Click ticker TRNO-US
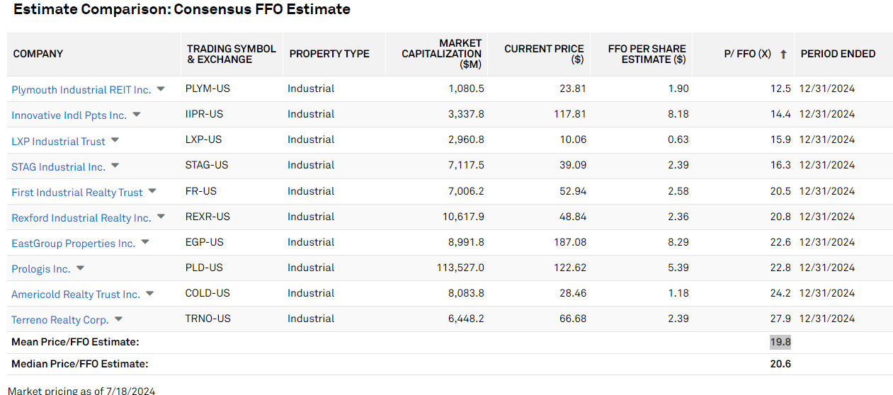Image resolution: width=893 pixels, height=395 pixels. 207,319
